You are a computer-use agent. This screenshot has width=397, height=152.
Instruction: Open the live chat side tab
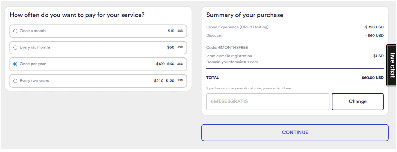[392, 65]
